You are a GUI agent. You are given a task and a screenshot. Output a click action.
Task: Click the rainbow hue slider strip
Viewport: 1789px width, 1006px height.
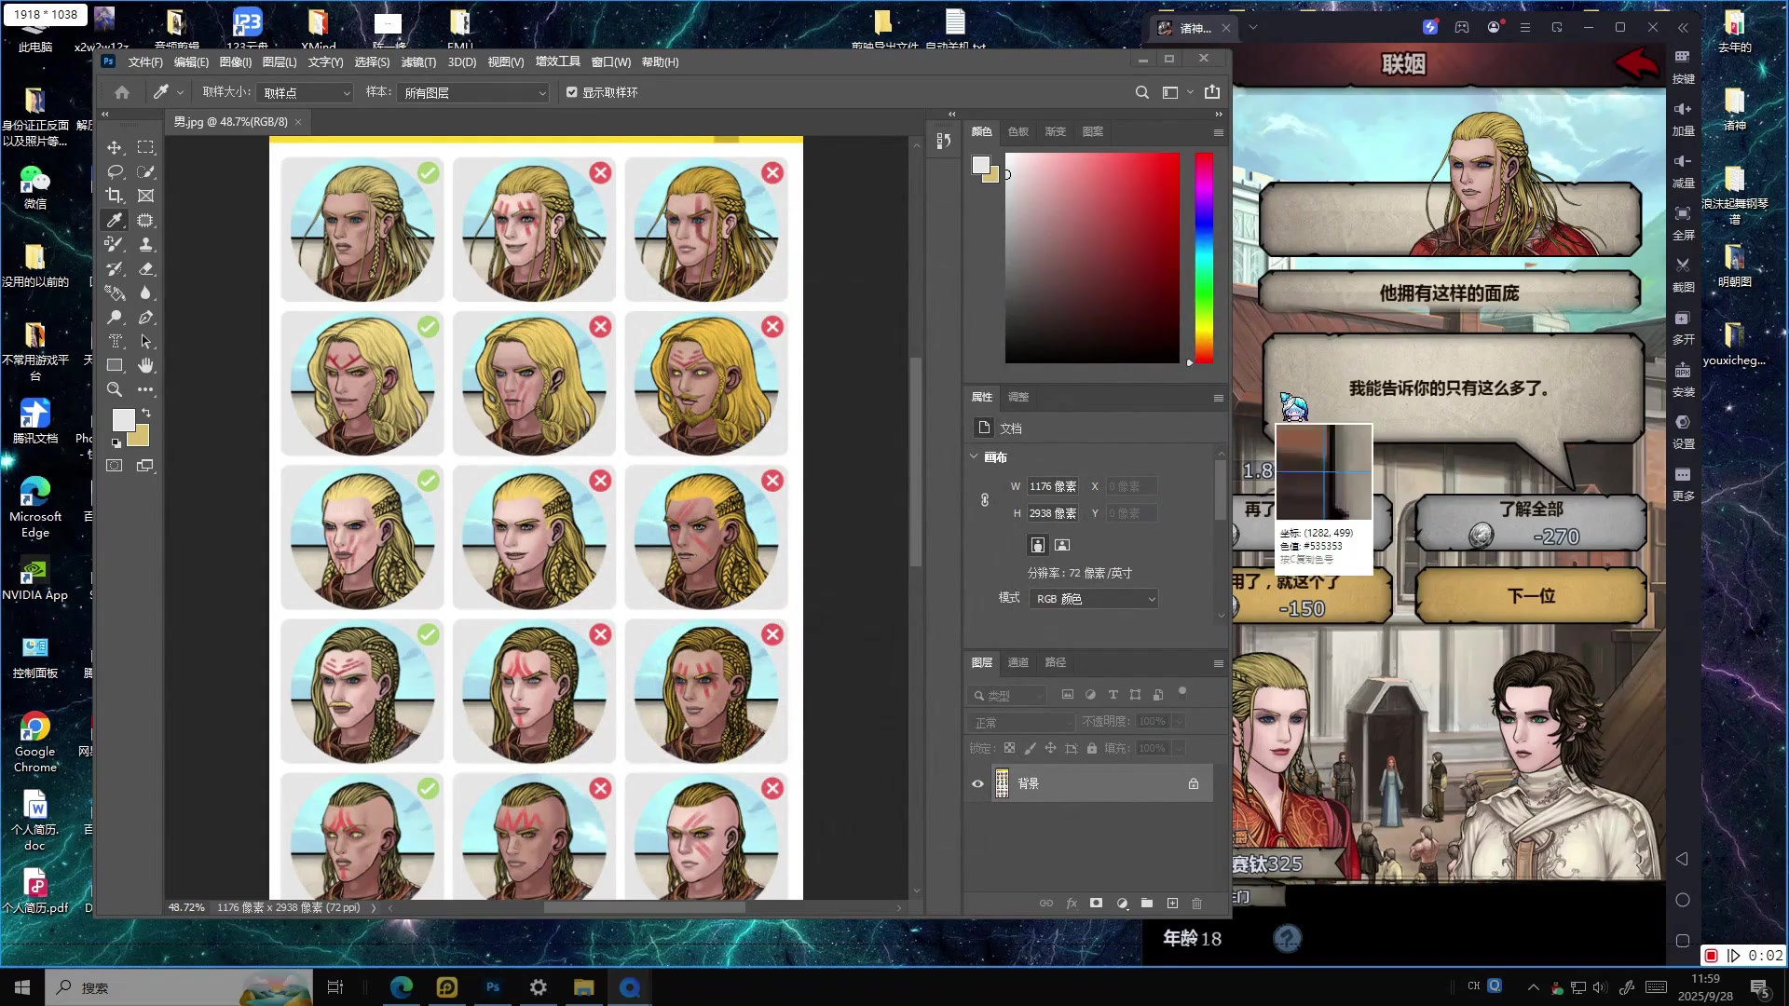coord(1204,258)
